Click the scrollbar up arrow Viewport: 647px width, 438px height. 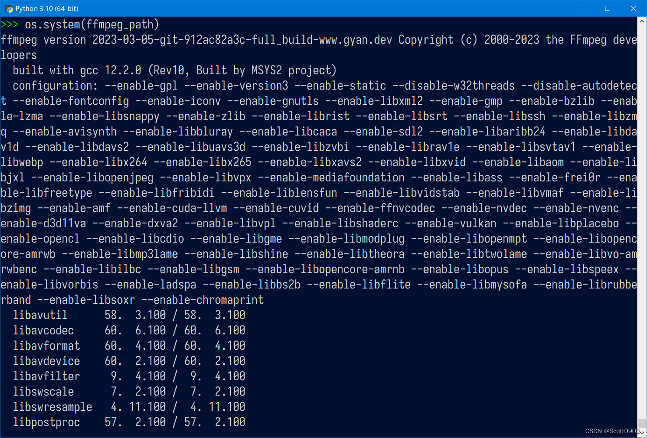(642, 21)
